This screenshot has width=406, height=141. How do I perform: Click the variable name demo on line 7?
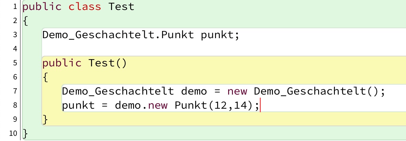point(194,91)
